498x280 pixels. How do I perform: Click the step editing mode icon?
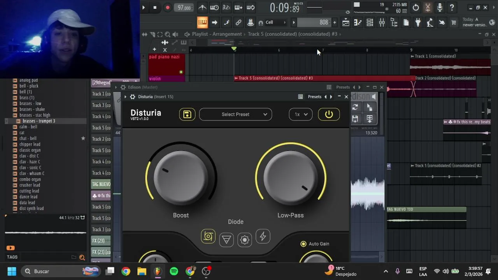[226, 23]
